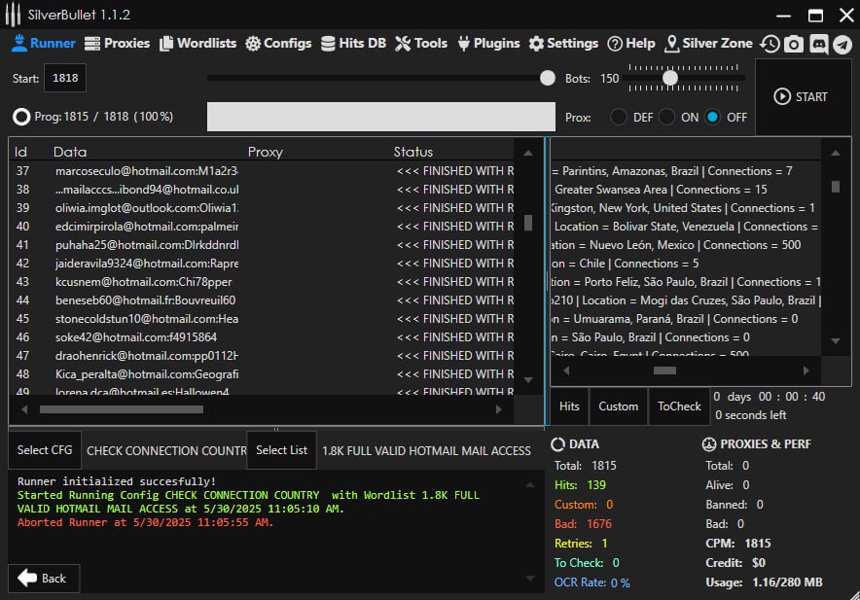860x600 pixels.
Task: Click the data table horizontal scrollbar thumb
Action: (122, 409)
